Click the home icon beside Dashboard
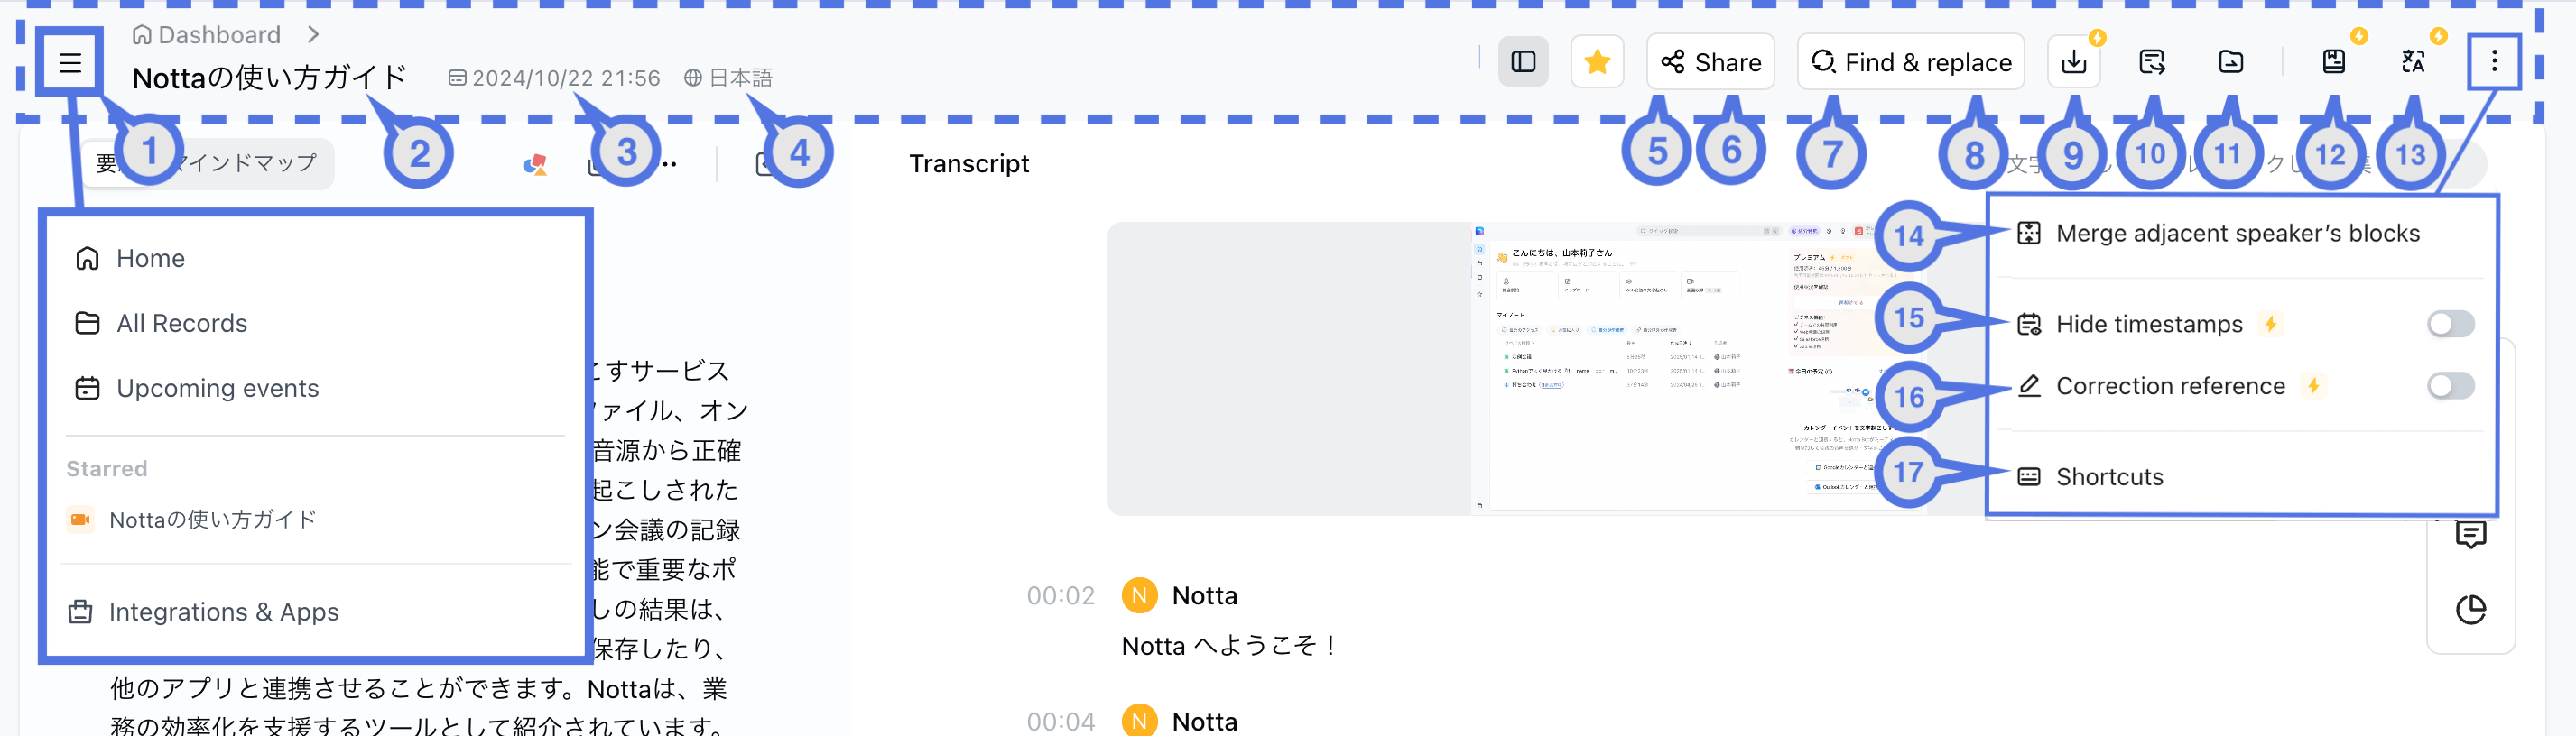This screenshot has width=2576, height=736. coord(142,35)
